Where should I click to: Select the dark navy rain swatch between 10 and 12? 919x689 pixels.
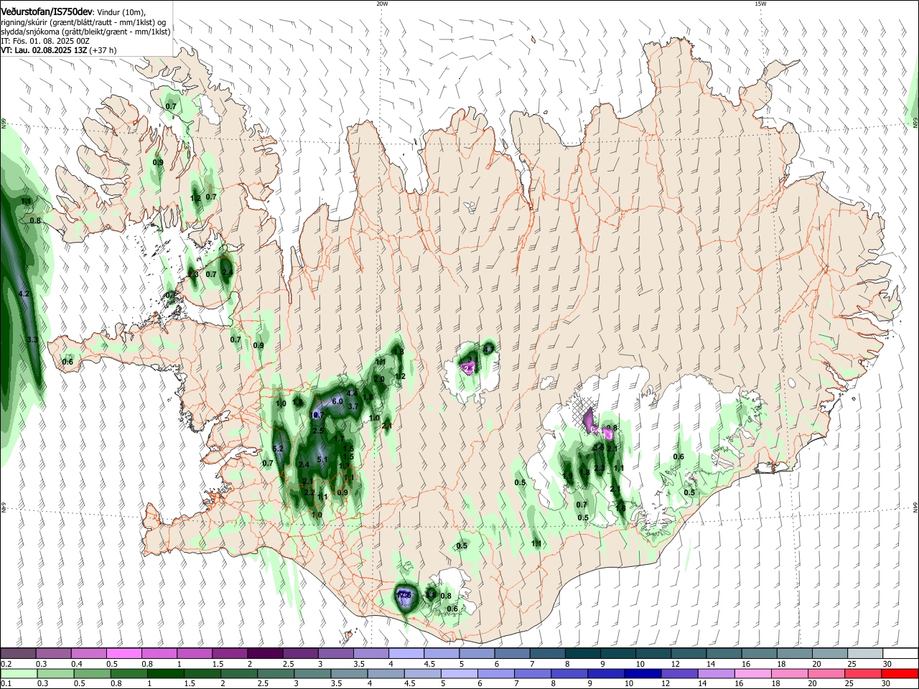643,673
